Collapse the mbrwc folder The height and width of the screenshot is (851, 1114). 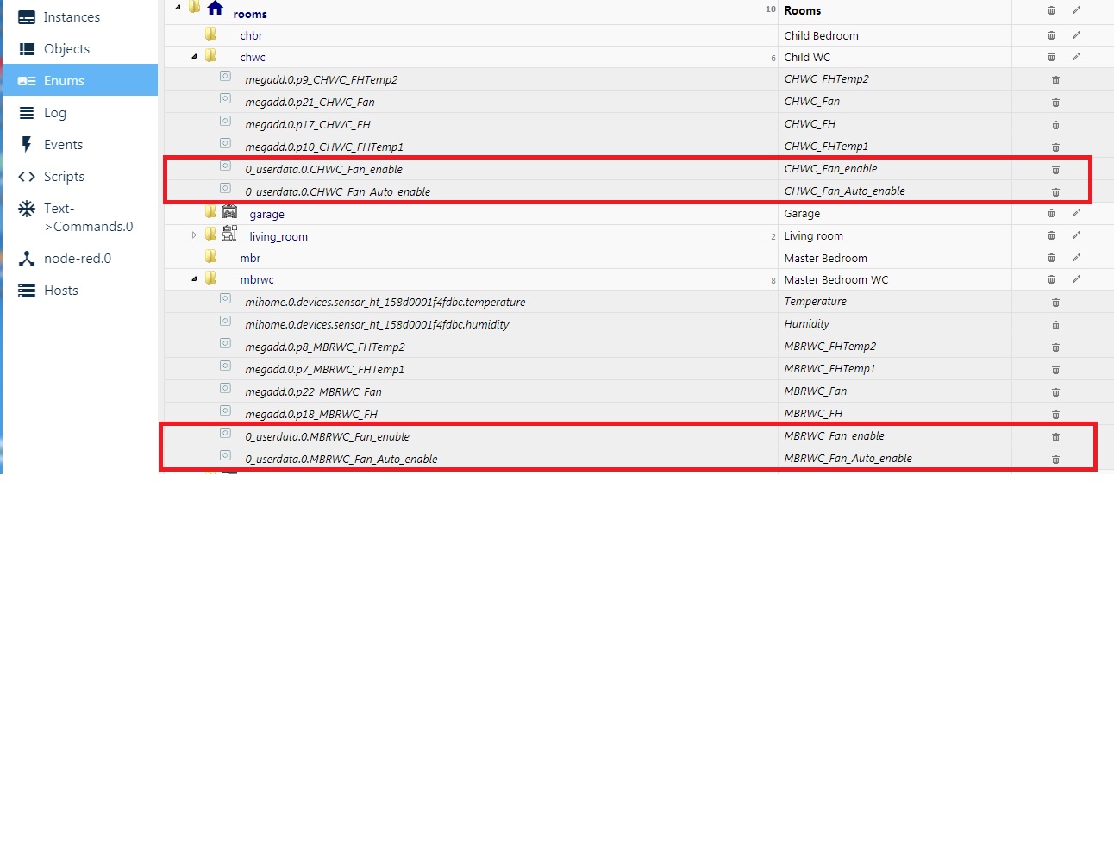193,278
